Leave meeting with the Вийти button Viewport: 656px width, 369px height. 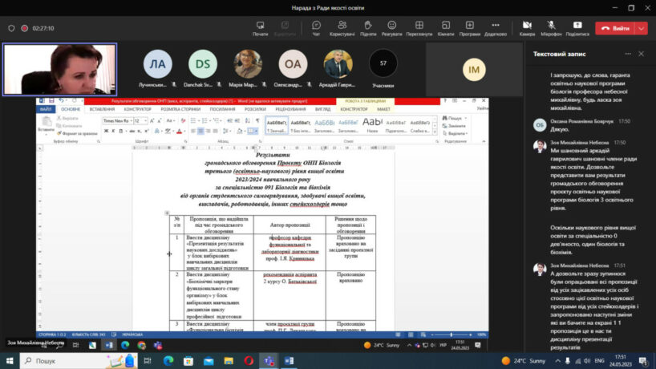(616, 28)
